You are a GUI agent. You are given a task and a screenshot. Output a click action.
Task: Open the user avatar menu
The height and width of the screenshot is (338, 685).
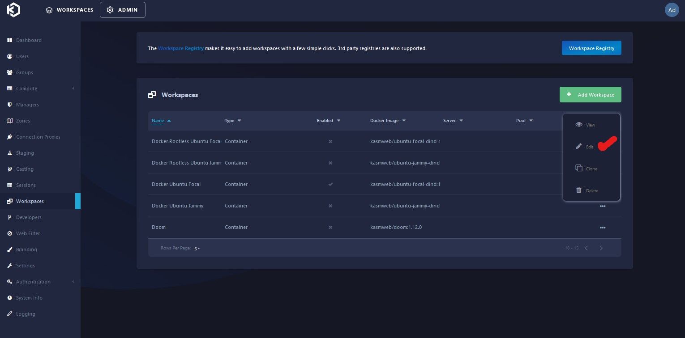click(672, 10)
